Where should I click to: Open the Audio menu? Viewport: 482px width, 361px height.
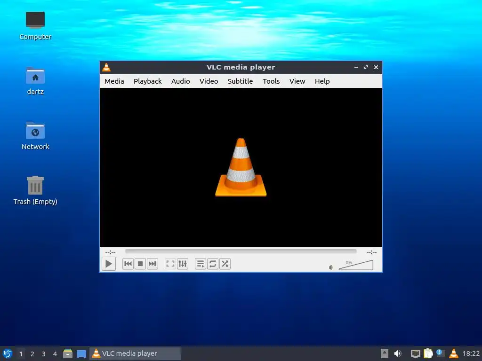[x=180, y=81]
